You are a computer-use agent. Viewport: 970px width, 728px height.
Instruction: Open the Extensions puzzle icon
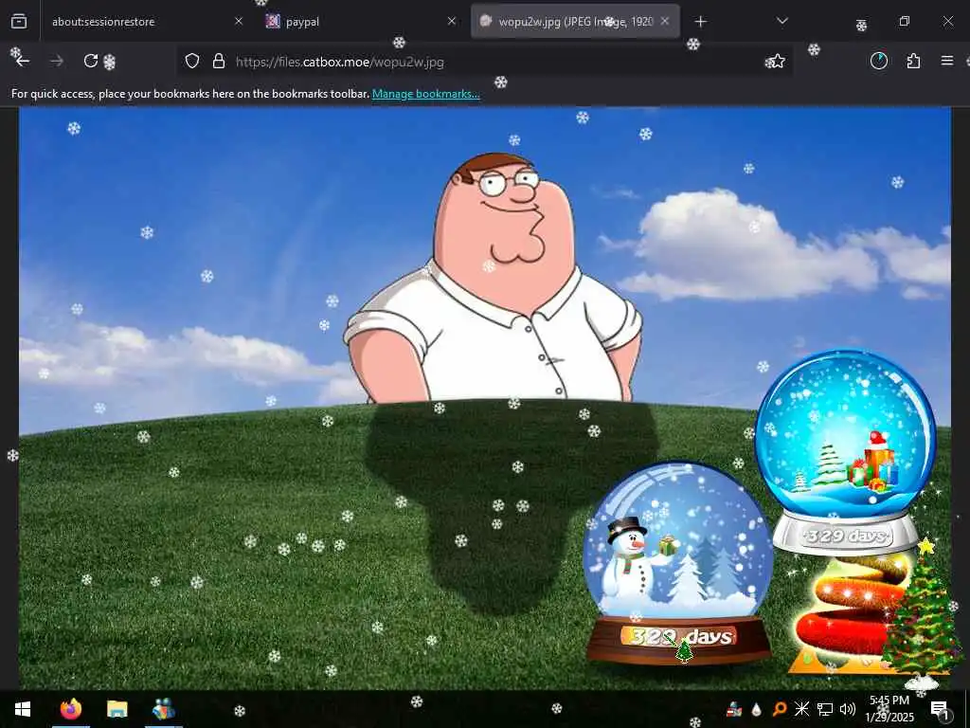(913, 61)
